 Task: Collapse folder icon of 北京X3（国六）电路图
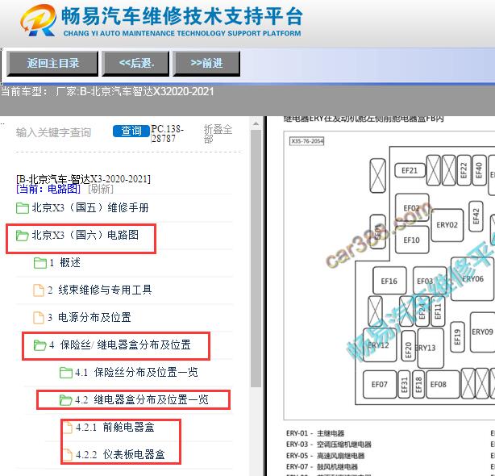click(22, 236)
